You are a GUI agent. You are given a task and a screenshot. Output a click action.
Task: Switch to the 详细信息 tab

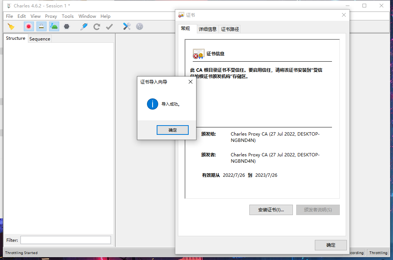pyautogui.click(x=208, y=29)
